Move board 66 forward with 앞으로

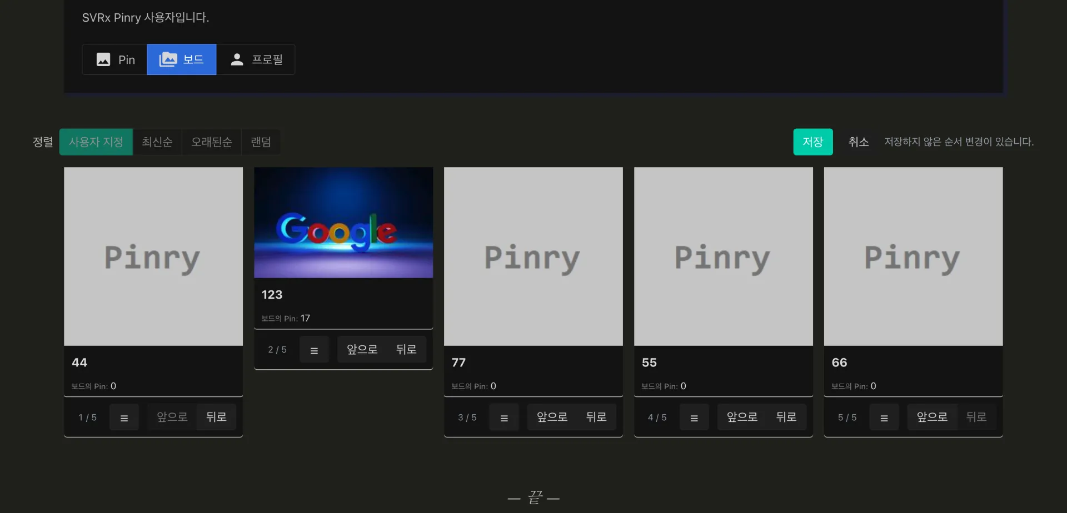point(933,417)
